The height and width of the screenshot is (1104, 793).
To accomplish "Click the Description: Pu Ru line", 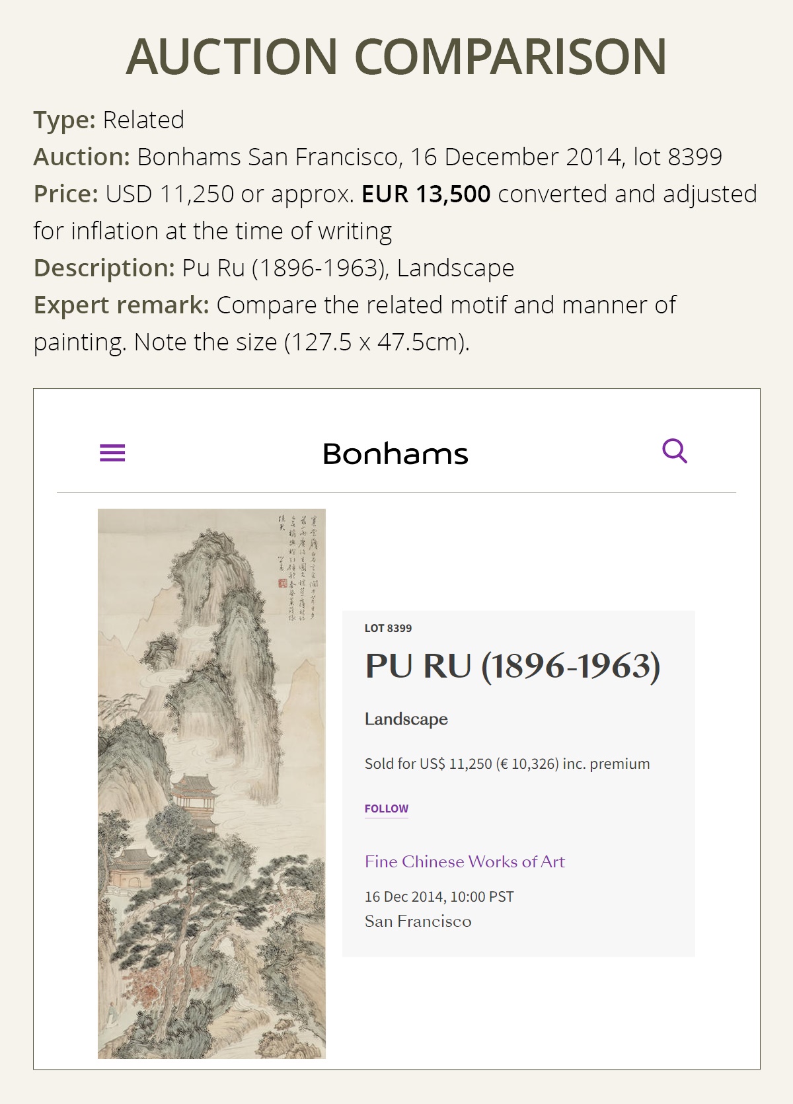I will point(274,268).
